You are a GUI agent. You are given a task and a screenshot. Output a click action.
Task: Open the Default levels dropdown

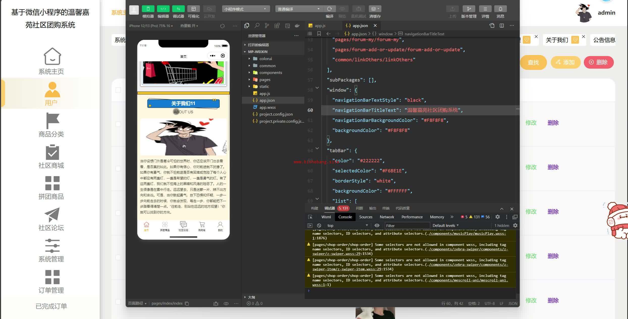point(446,225)
